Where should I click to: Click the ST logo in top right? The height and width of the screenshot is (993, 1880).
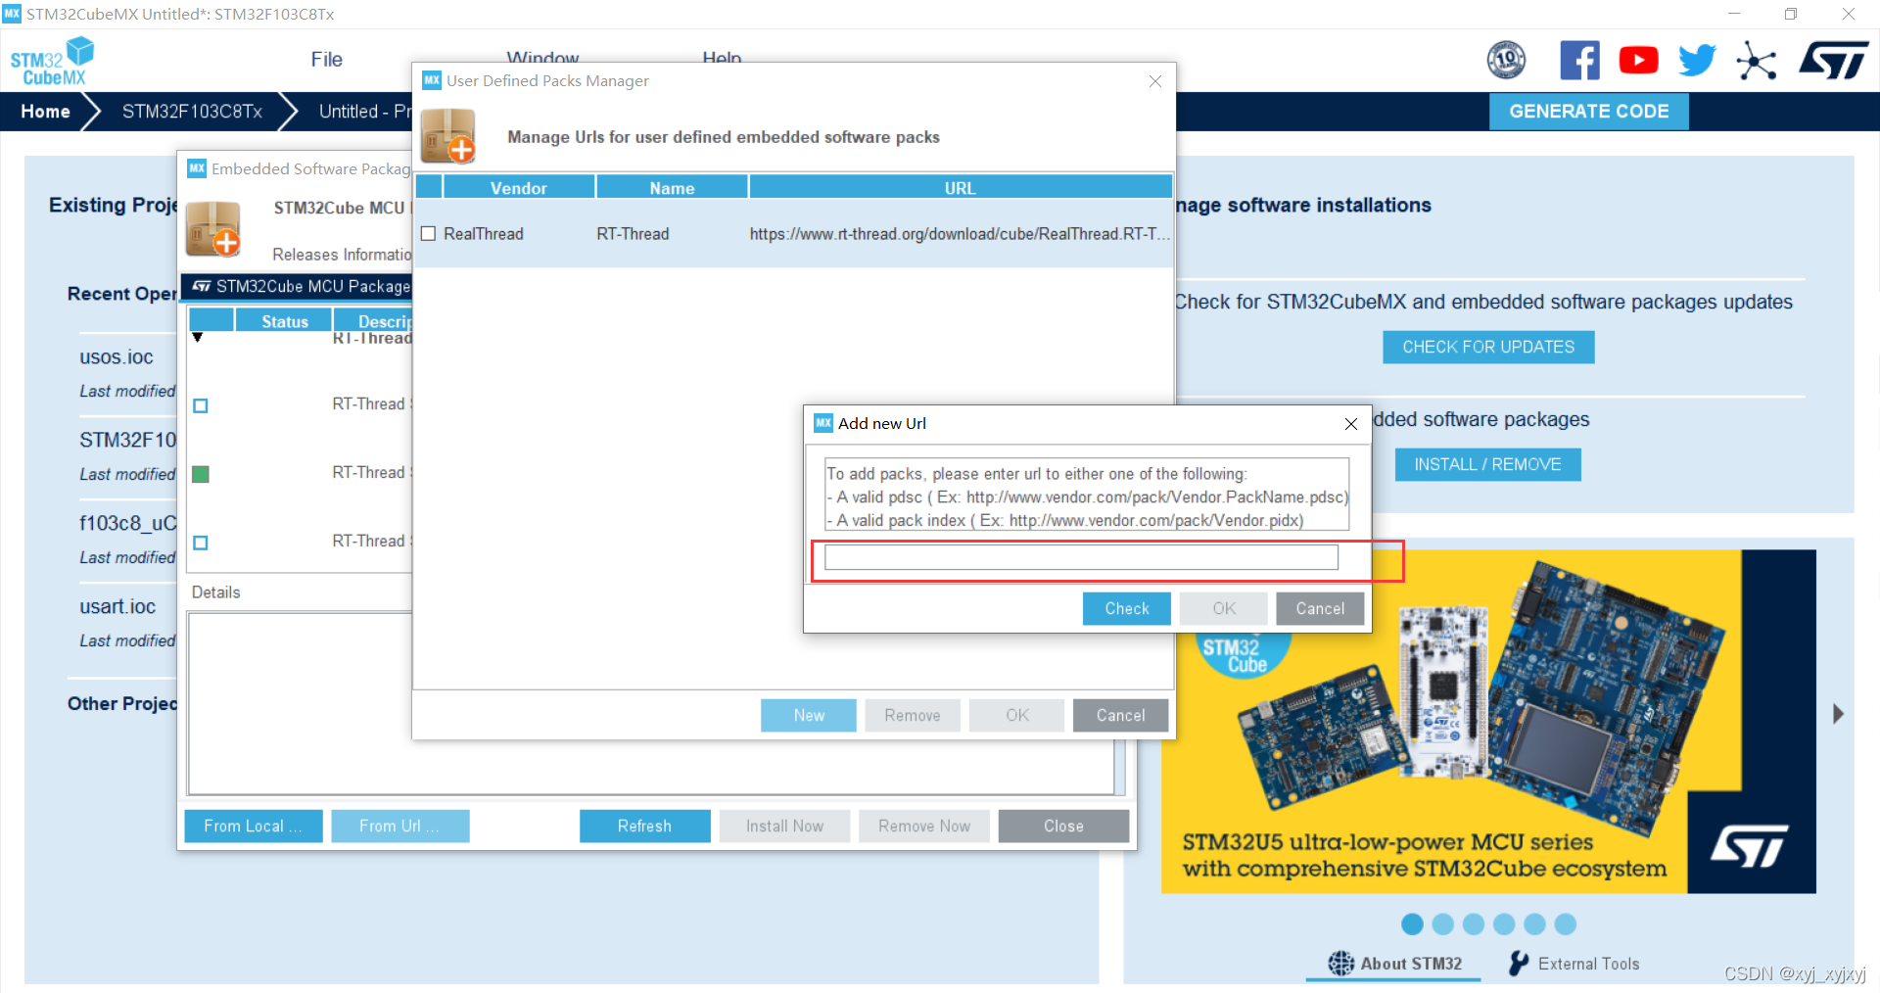pos(1834,61)
